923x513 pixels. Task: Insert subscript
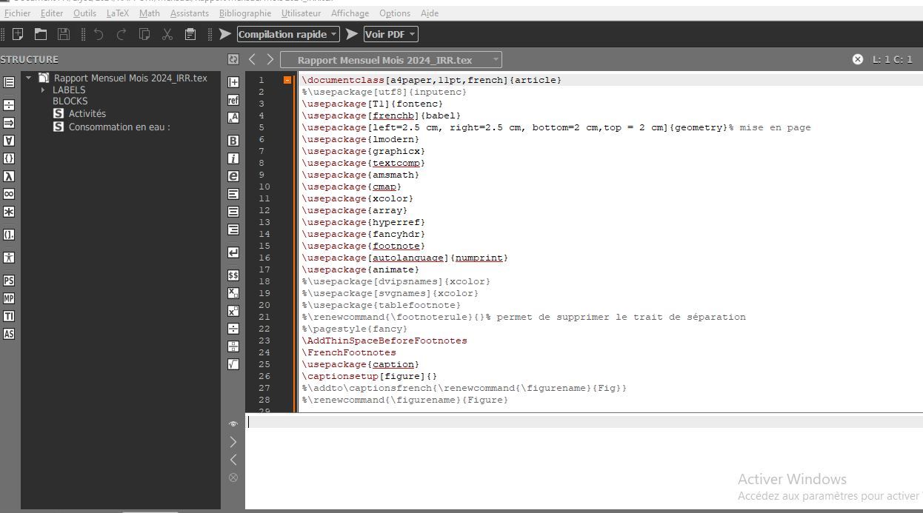[233, 293]
